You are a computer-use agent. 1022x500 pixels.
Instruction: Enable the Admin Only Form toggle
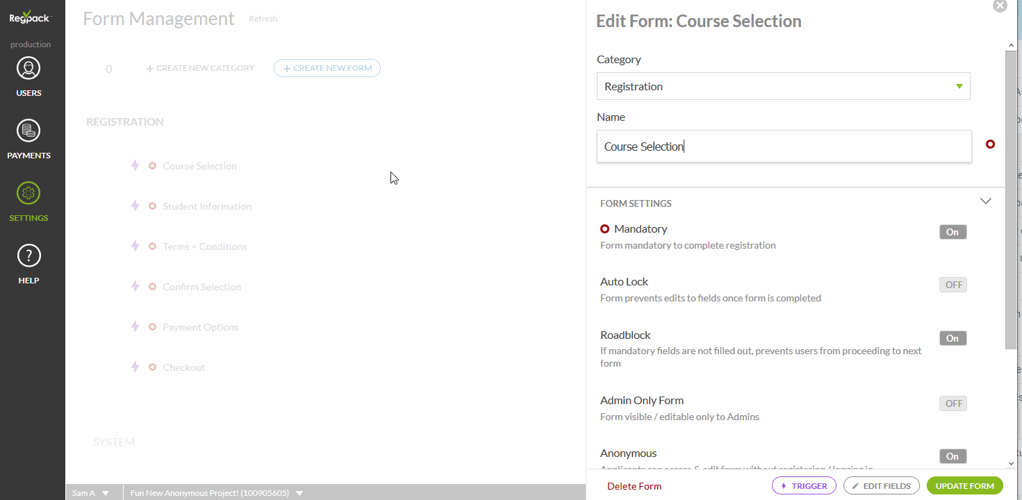[953, 403]
